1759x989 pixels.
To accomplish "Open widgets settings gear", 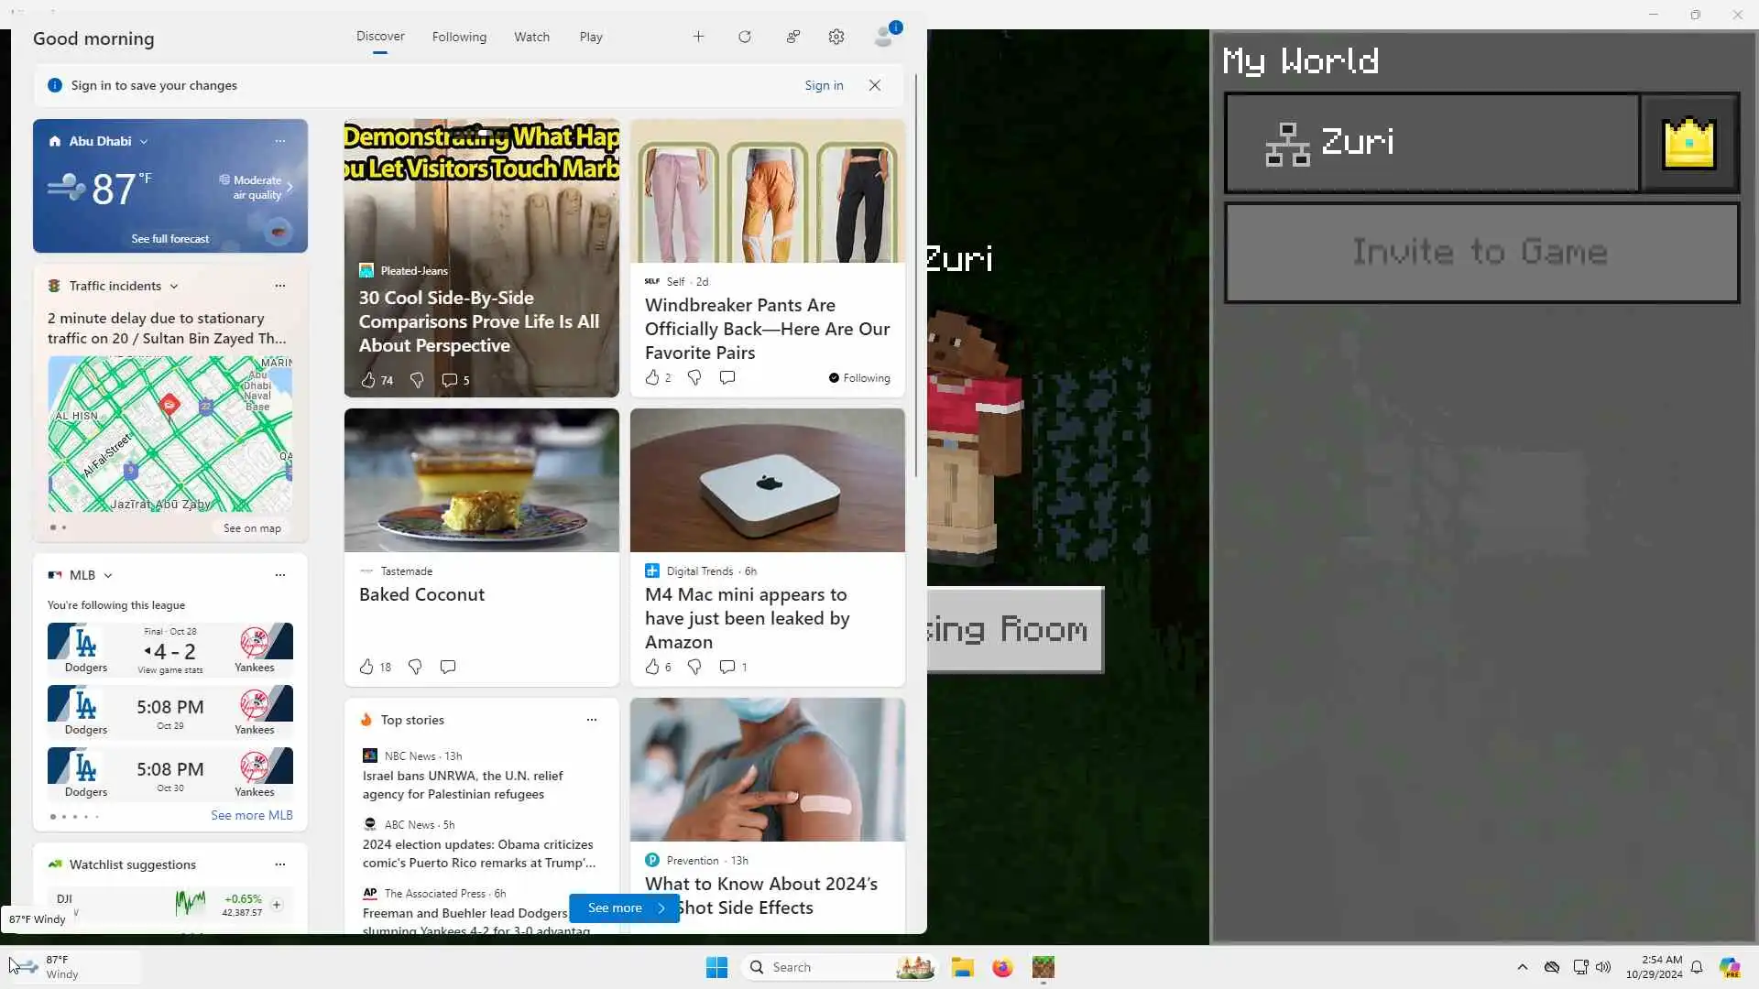I will coord(836,37).
